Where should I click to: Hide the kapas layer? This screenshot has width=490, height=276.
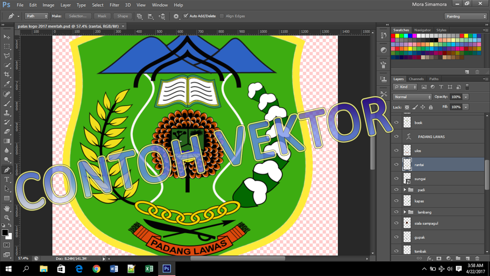(396, 201)
